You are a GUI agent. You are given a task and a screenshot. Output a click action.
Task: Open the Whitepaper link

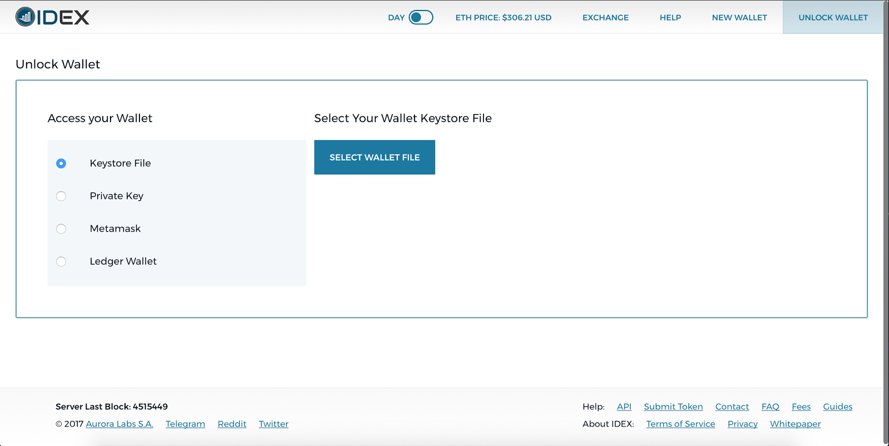(x=795, y=424)
